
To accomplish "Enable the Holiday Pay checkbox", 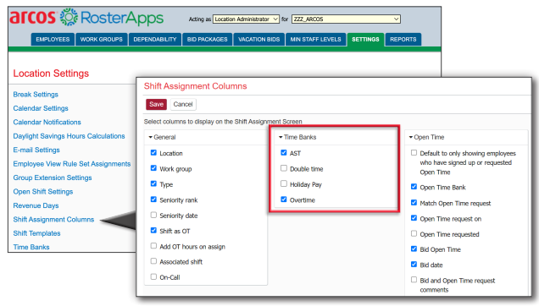I will pos(284,184).
